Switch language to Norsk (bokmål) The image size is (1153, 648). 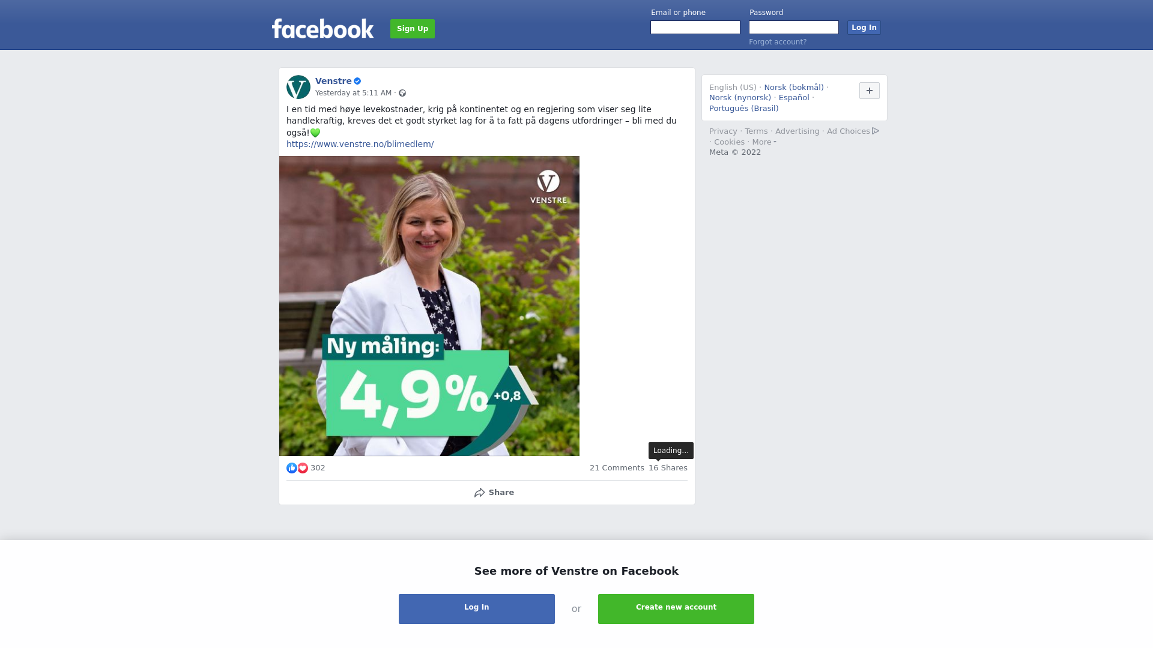[794, 88]
